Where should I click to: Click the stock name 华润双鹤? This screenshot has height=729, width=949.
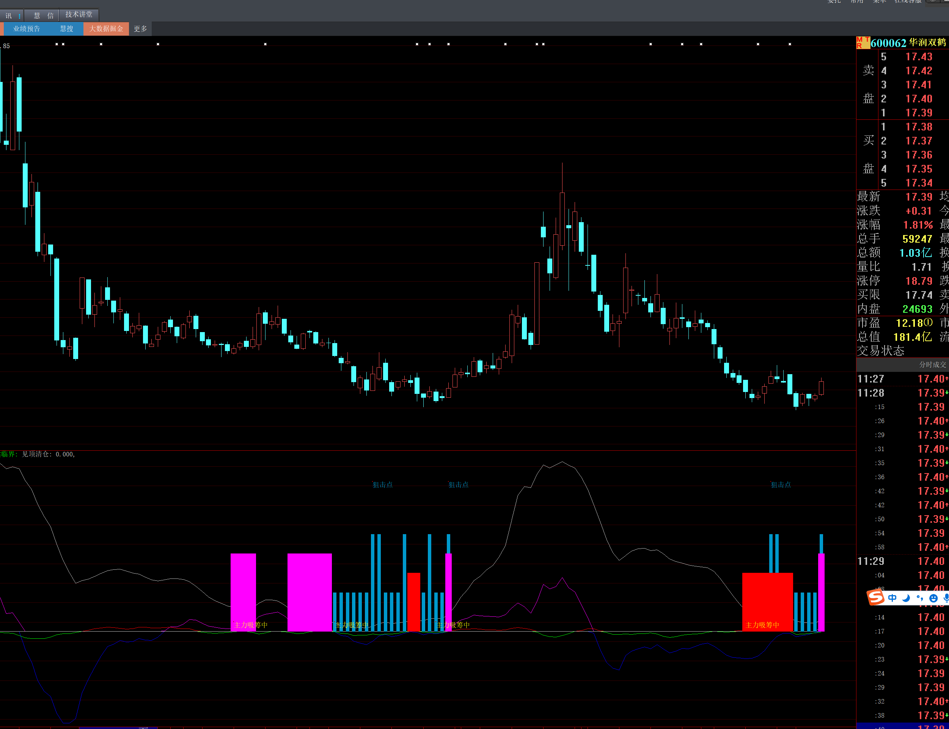point(927,42)
